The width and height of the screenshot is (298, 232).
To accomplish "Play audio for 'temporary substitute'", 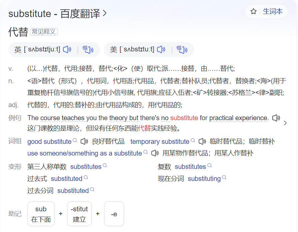I will click(202, 142).
